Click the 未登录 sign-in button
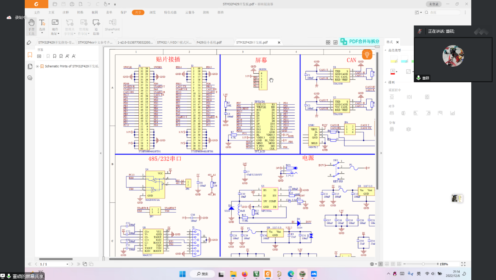 coord(433,4)
